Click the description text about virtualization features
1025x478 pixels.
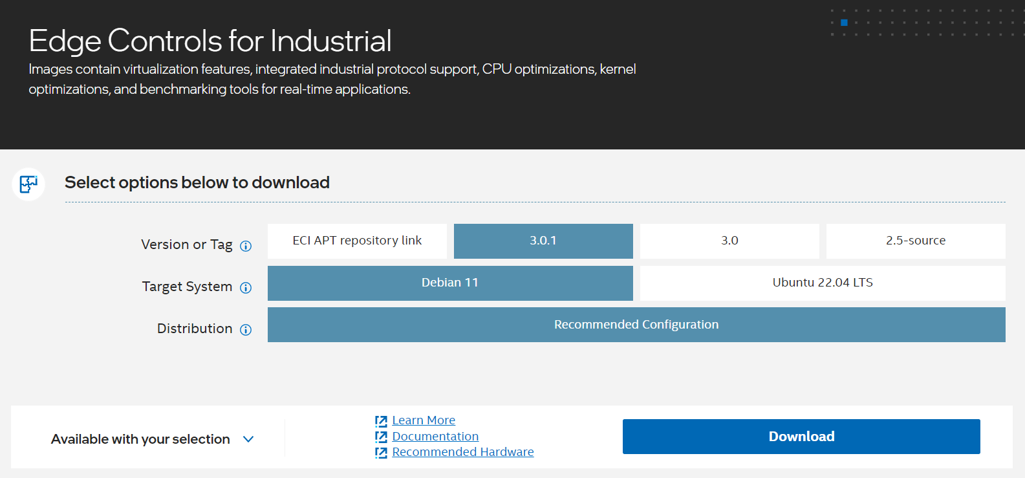click(x=332, y=79)
